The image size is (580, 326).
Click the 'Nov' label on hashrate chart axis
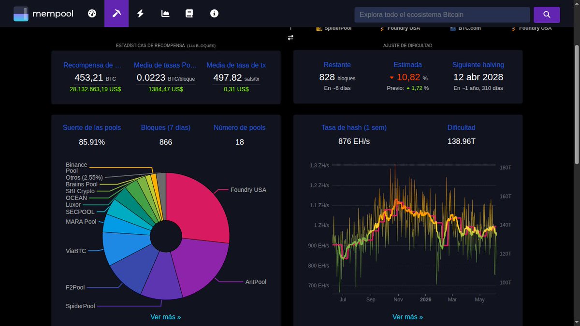click(x=398, y=299)
